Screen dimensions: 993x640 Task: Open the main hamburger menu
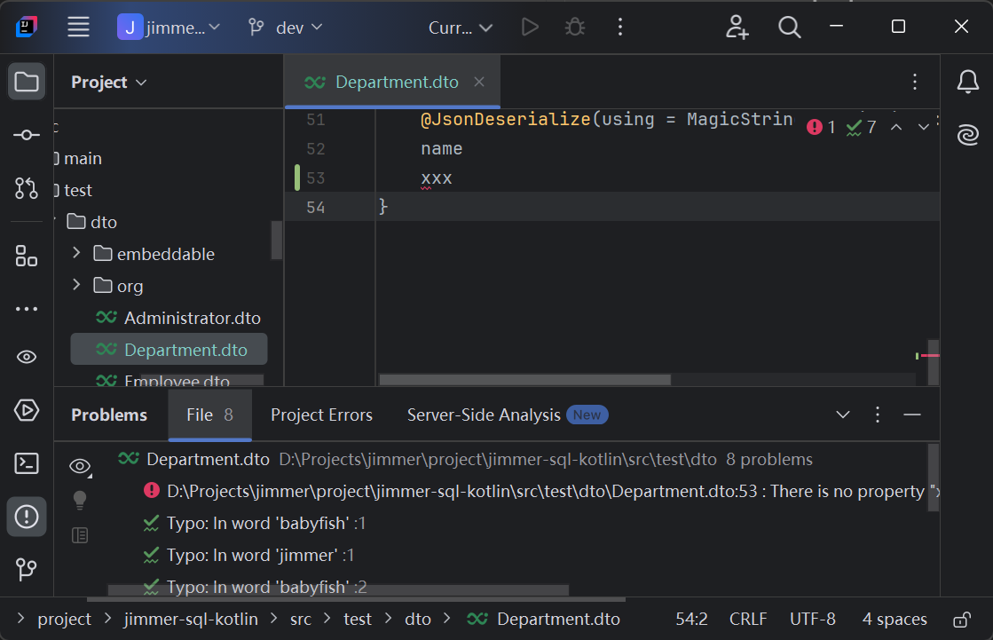click(78, 27)
